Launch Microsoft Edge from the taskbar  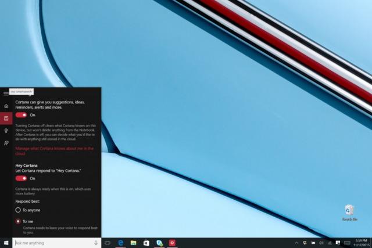[121, 243]
